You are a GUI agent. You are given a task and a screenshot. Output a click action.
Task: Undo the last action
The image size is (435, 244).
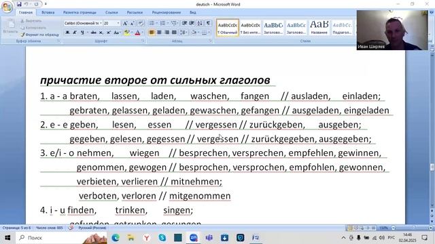pyautogui.click(x=26, y=4)
